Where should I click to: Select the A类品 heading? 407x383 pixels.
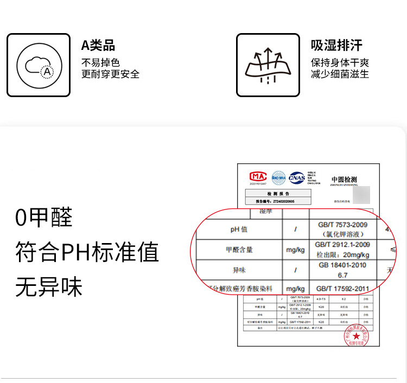98,46
